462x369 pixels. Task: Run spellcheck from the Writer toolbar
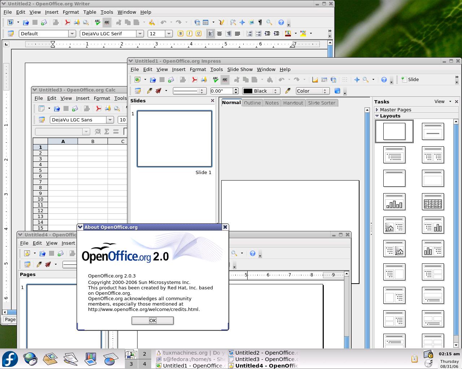click(97, 22)
